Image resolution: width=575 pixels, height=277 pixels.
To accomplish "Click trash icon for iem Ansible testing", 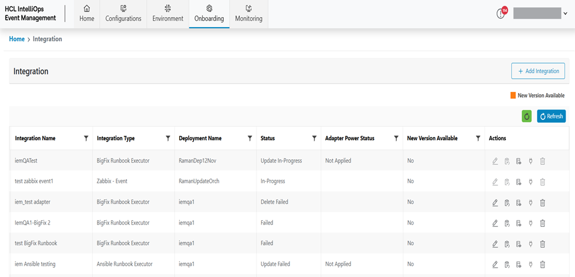I will 543,264.
